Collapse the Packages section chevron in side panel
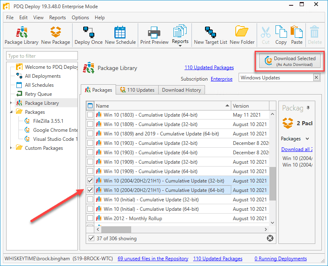Image resolution: width=328 pixels, height=266 pixels. [307, 139]
